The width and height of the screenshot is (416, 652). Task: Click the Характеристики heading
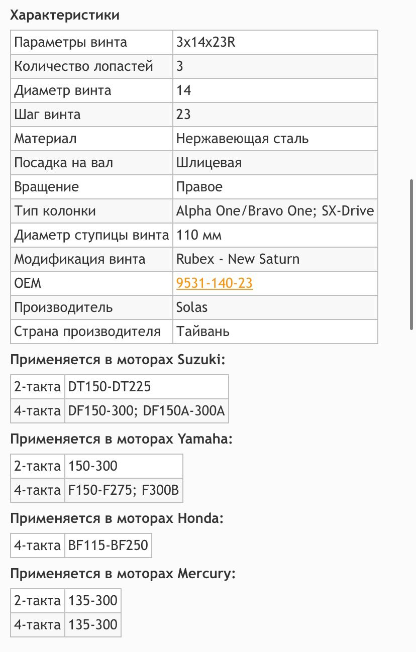click(65, 15)
